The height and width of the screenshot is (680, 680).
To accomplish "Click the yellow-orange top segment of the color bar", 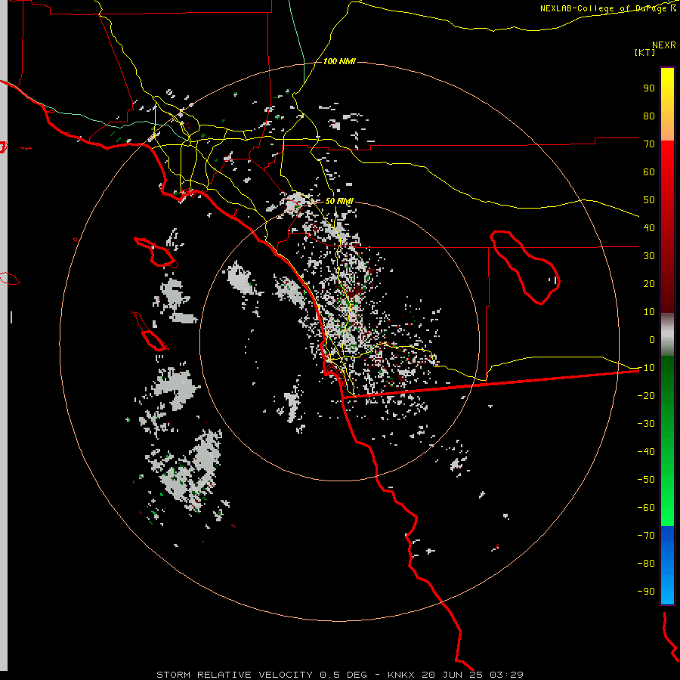I will (667, 104).
